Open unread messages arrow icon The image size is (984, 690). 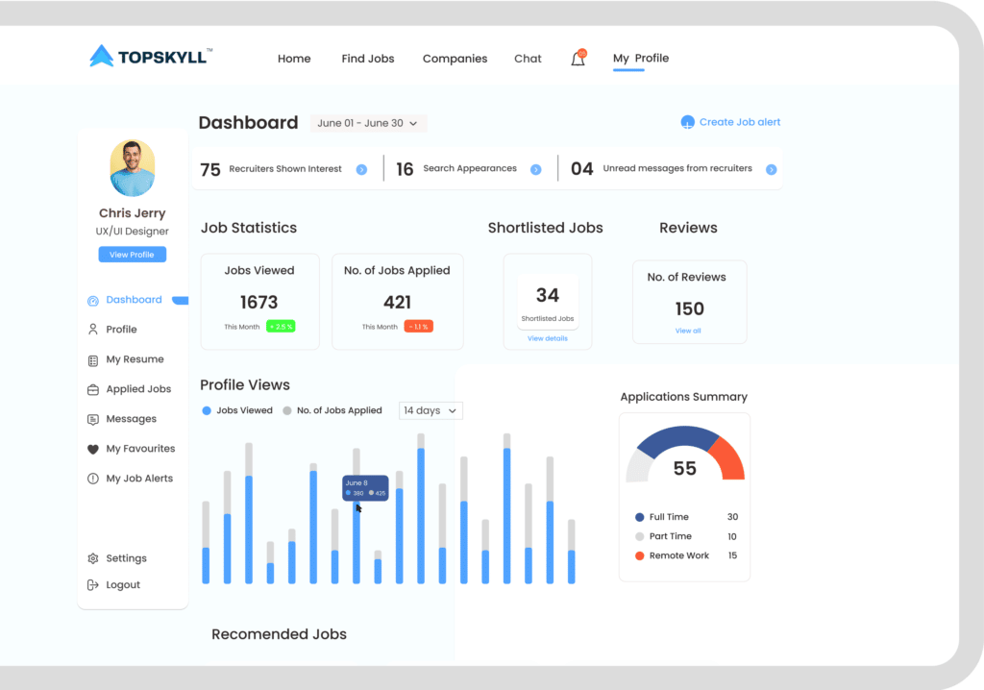771,169
